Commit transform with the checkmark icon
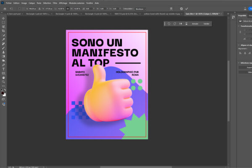 [186, 8]
